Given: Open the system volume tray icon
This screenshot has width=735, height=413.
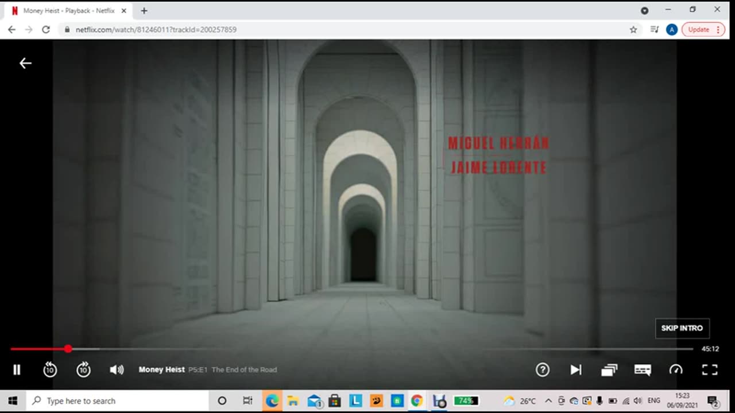Looking at the screenshot, I should 637,401.
